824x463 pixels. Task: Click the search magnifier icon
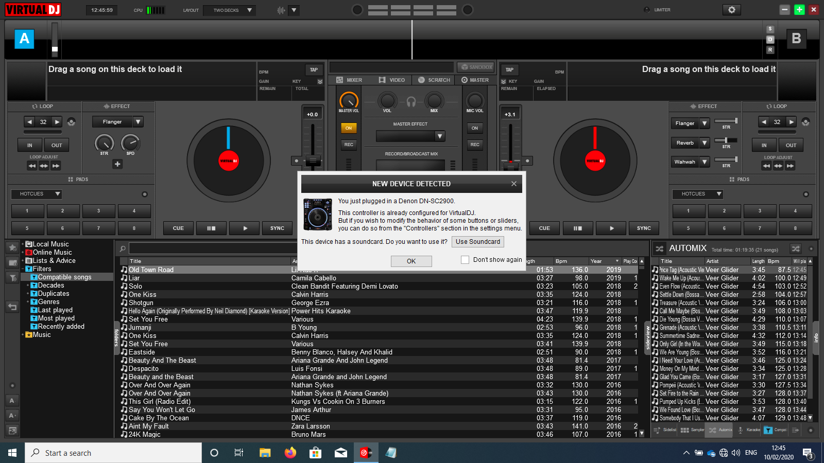point(123,248)
